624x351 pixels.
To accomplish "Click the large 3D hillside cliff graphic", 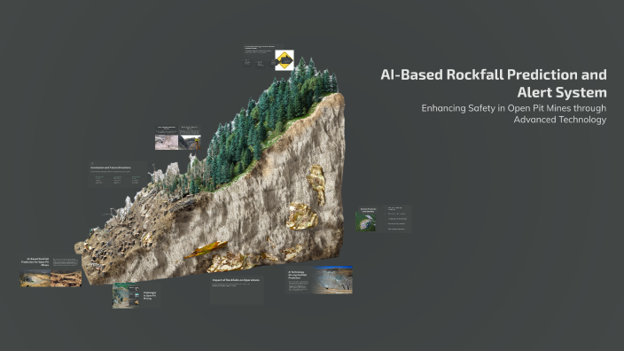I will [211, 171].
